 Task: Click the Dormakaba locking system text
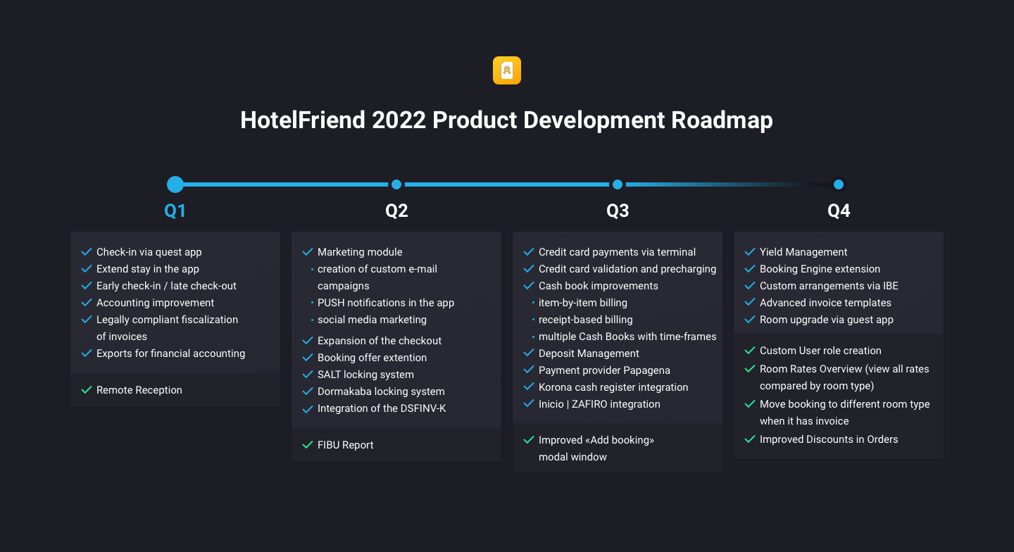click(381, 391)
